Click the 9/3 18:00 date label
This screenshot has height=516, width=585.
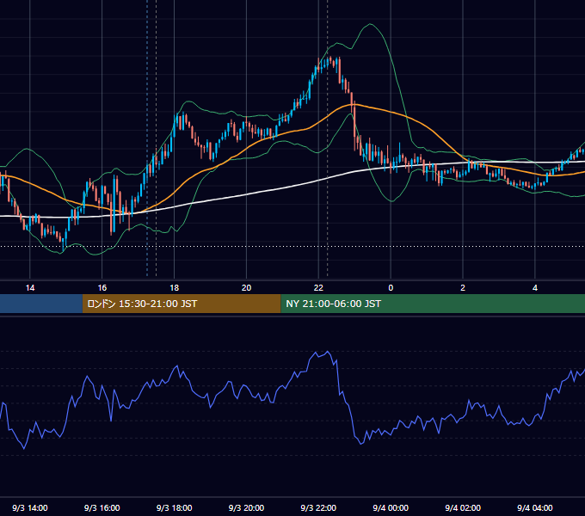(175, 507)
